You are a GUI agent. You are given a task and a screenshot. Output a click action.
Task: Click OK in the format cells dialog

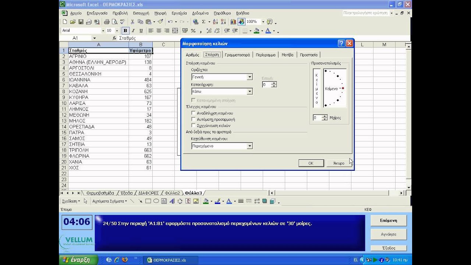click(311, 163)
